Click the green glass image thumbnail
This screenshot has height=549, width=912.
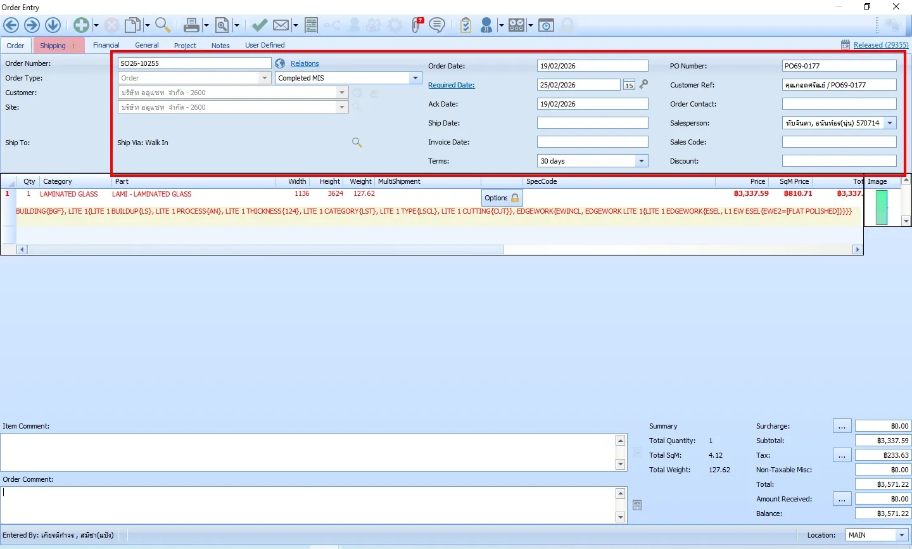(x=881, y=207)
